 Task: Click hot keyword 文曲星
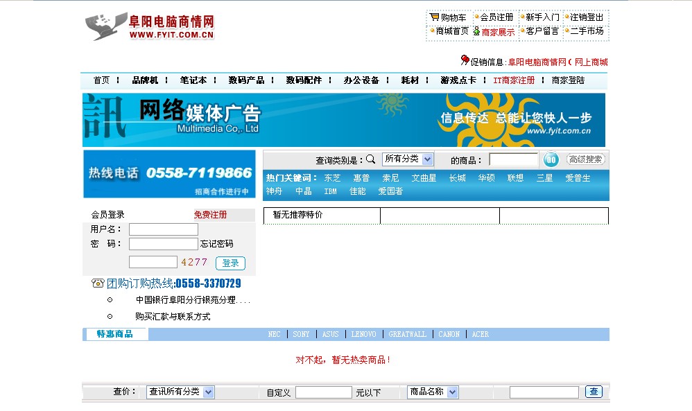424,178
